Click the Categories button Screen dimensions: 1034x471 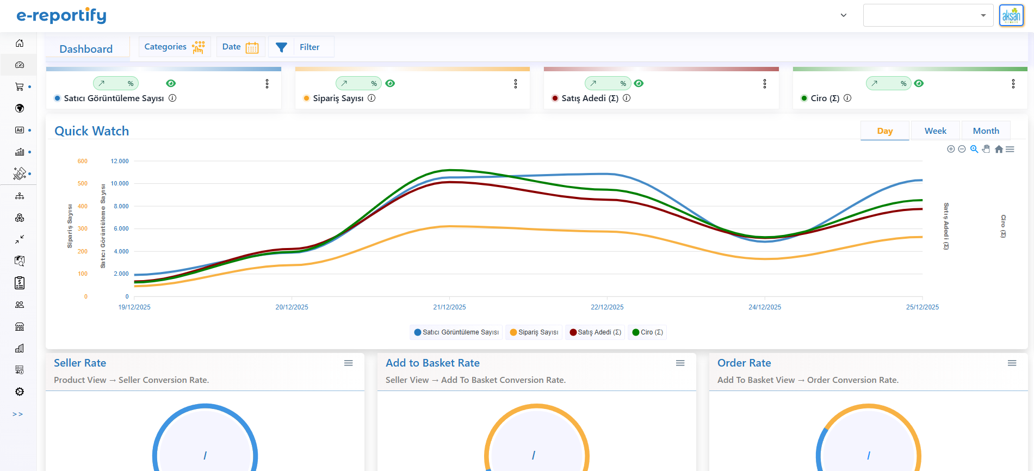click(x=174, y=47)
